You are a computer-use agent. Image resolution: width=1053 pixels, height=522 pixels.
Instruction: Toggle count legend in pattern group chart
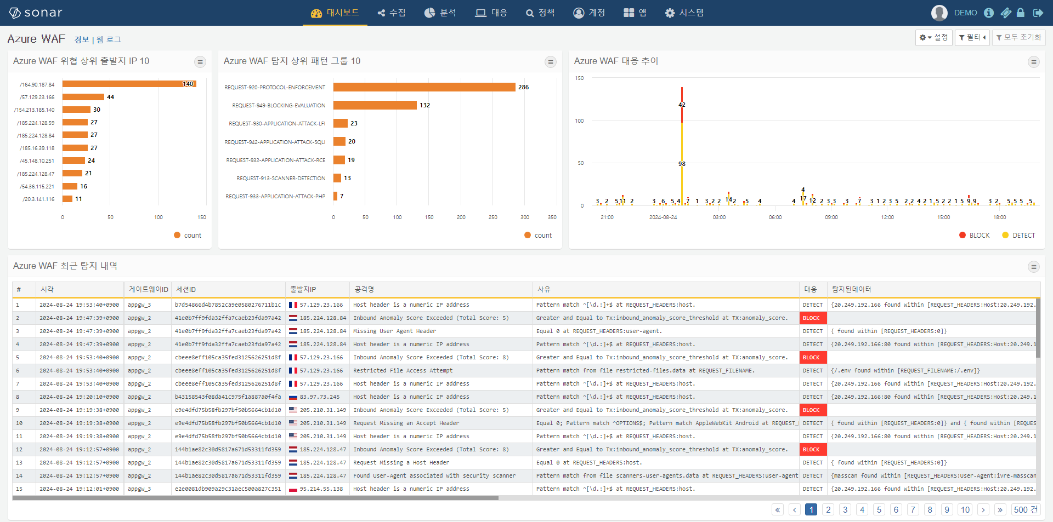tap(538, 235)
